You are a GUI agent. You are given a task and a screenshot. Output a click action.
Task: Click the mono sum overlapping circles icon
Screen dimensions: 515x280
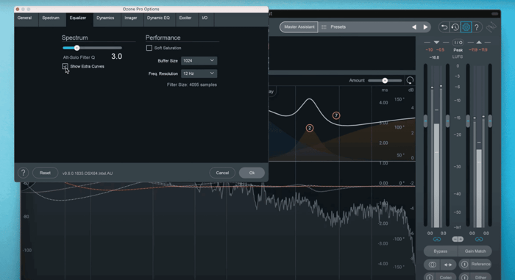pyautogui.click(x=433, y=265)
